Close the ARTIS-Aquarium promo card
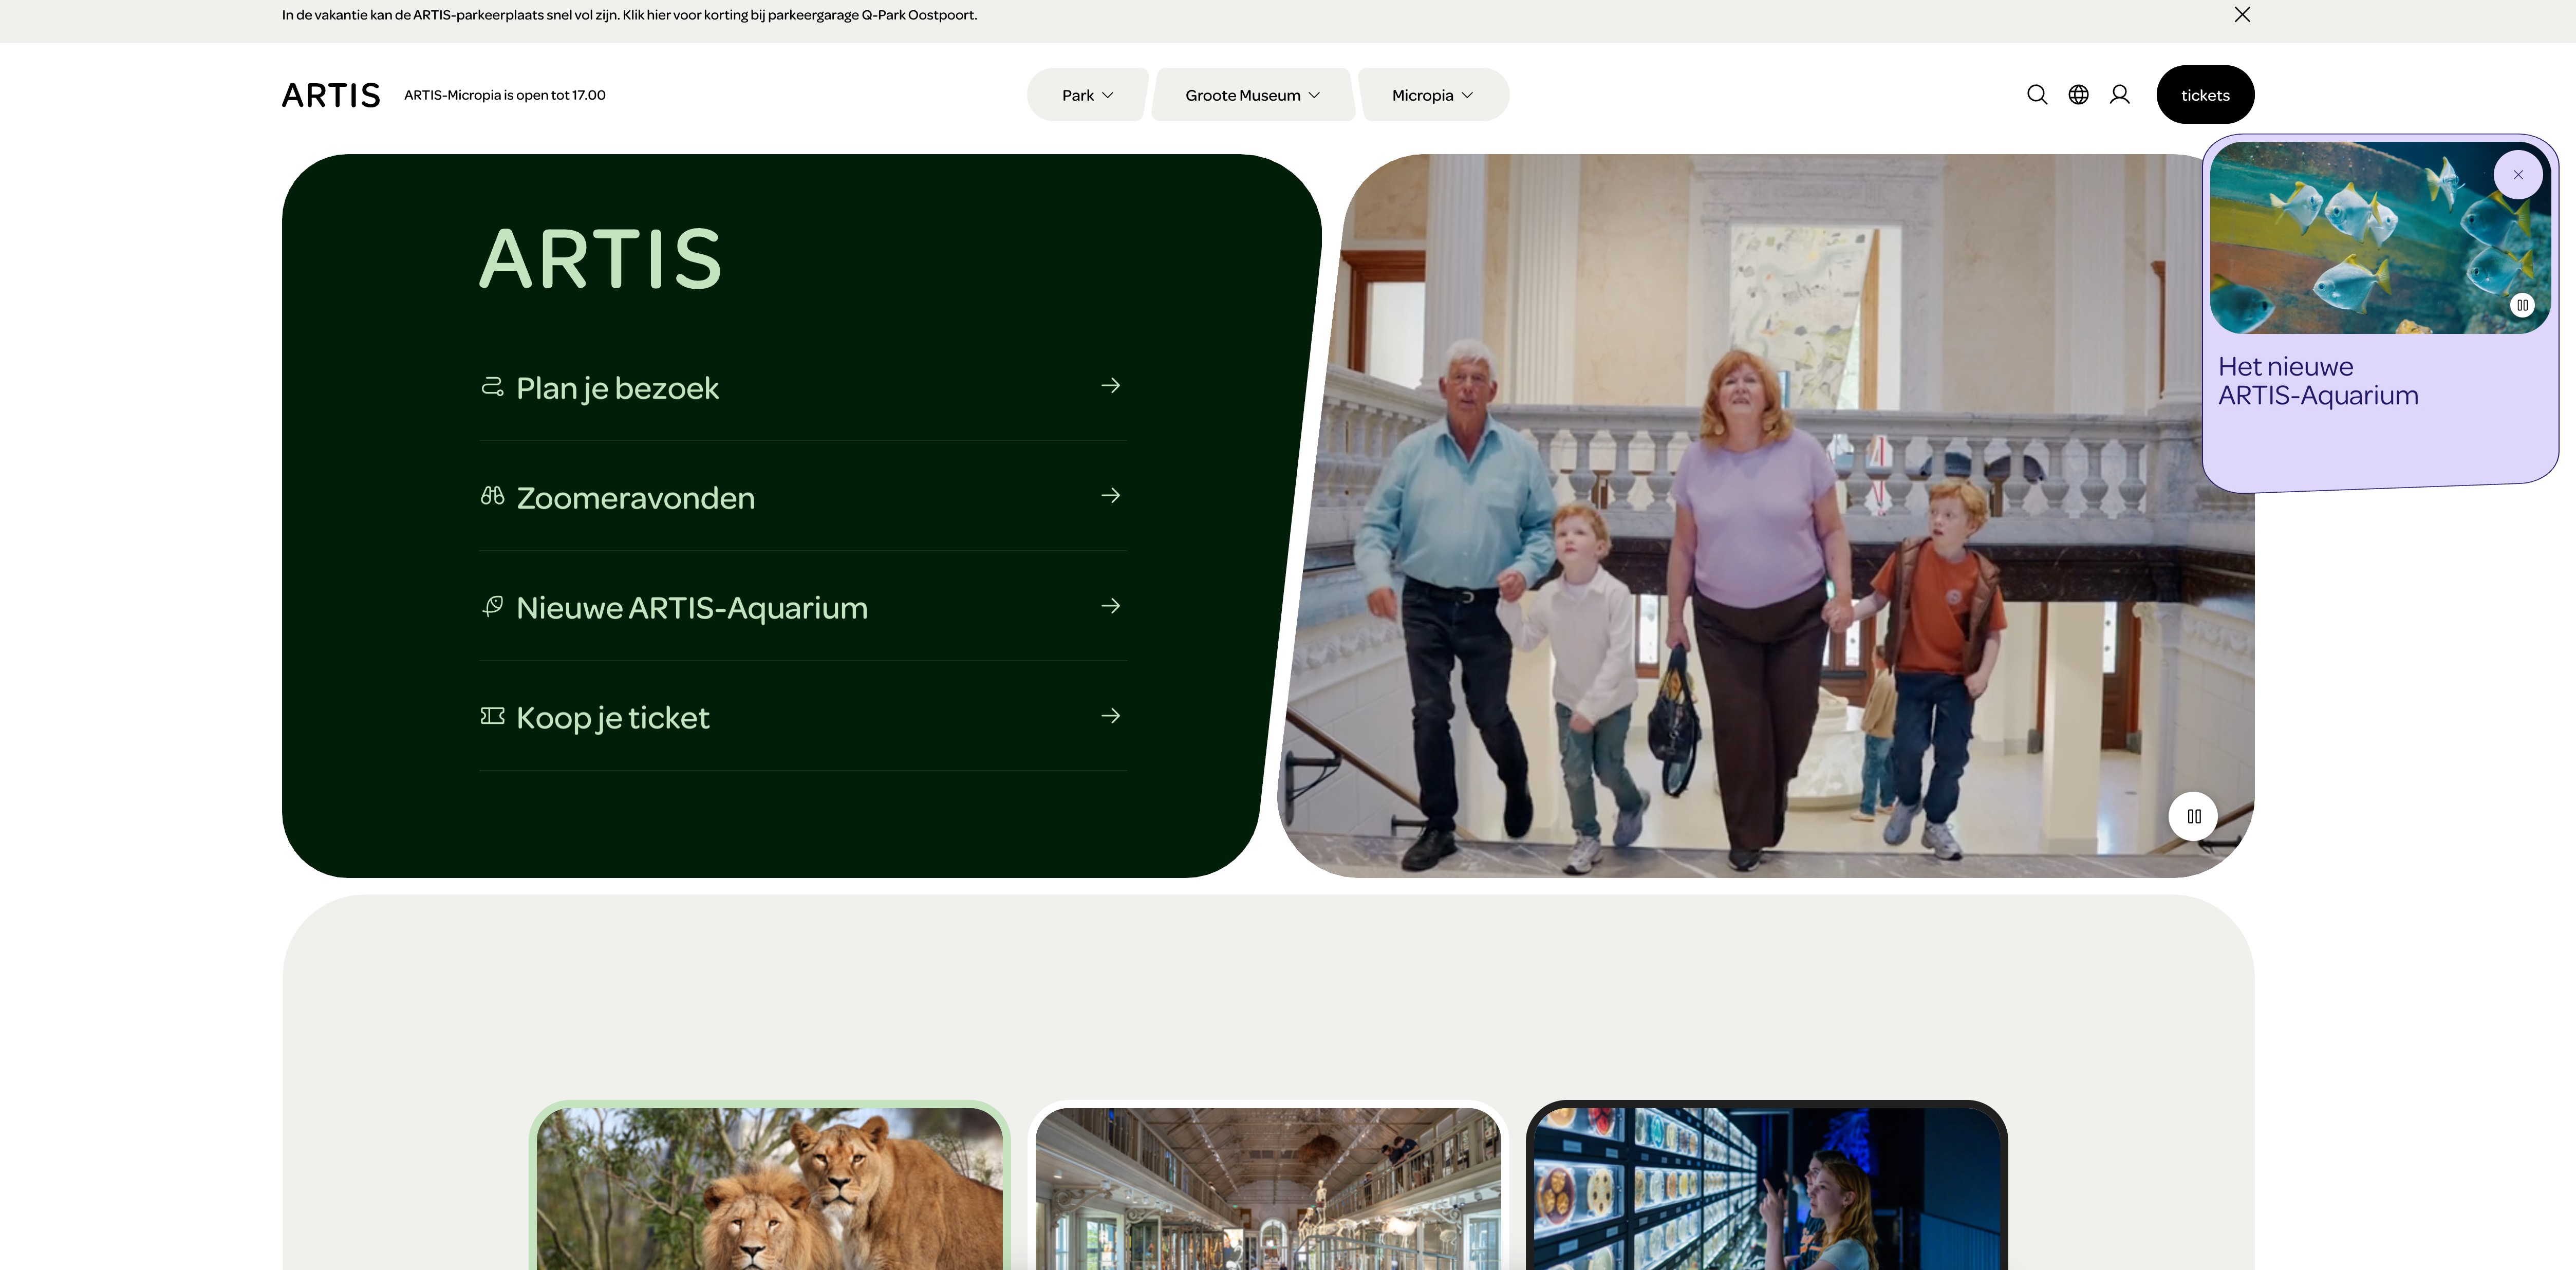The width and height of the screenshot is (2576, 1270). tap(2518, 175)
